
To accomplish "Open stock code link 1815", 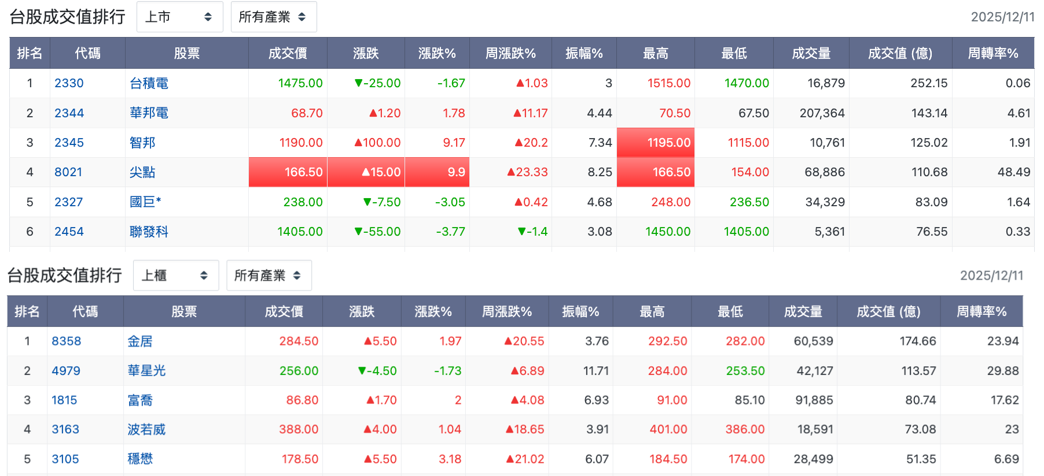I will [x=64, y=400].
